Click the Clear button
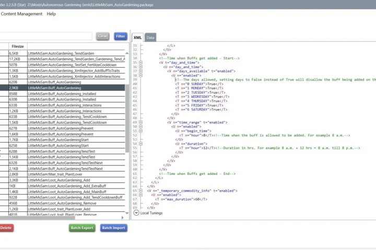Viewport: 376px width, 250px height. point(103,36)
